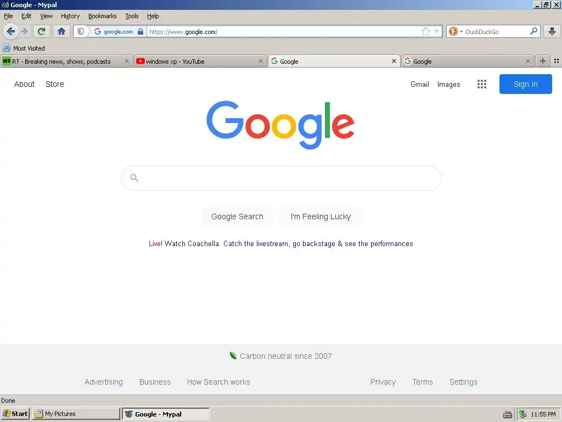Image resolution: width=562 pixels, height=422 pixels.
Task: Click the padlock site security icon
Action: coord(140,31)
